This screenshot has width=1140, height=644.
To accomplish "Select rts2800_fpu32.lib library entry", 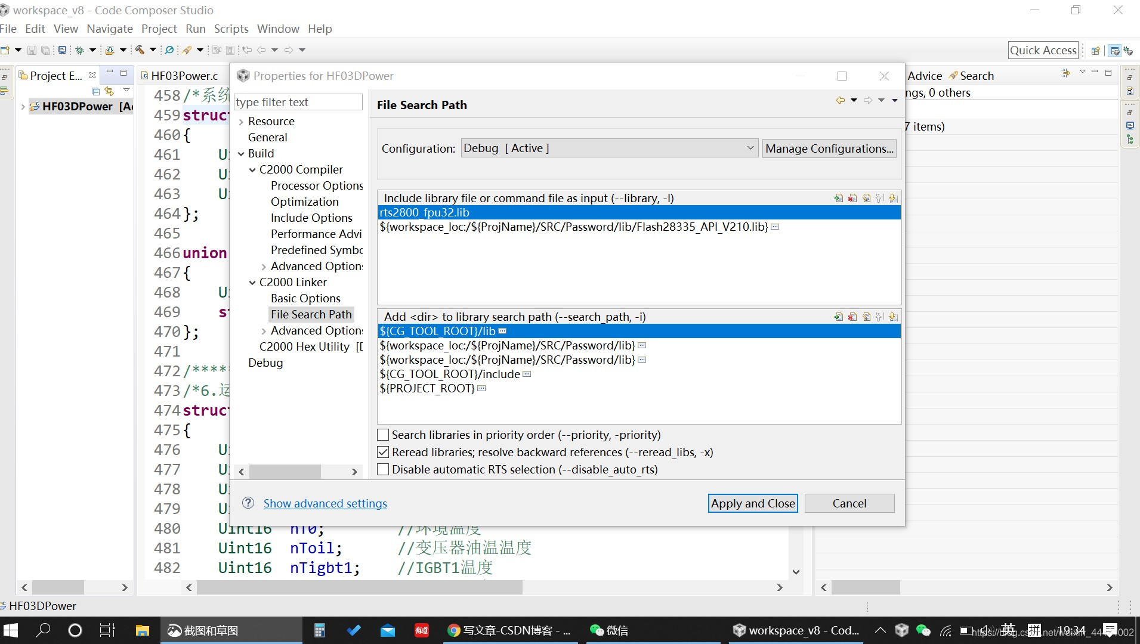I will [639, 212].
